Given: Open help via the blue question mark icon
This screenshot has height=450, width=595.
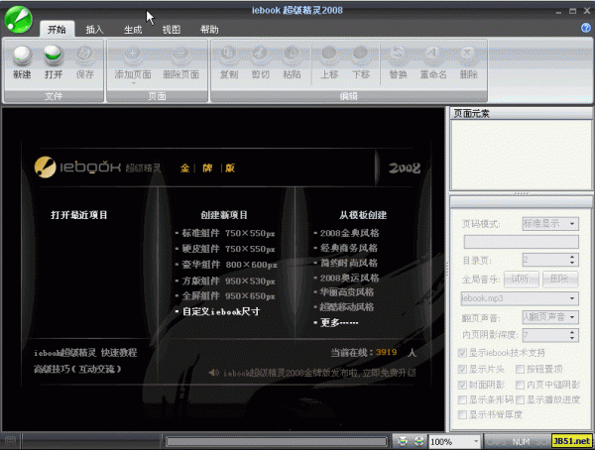Looking at the screenshot, I should click(x=586, y=28).
